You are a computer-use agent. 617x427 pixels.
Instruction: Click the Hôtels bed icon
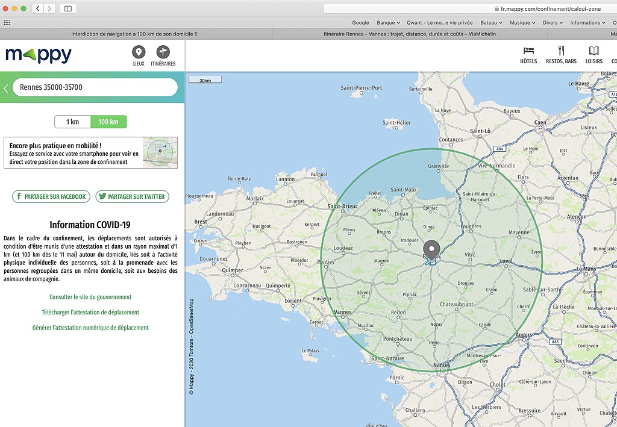coord(528,51)
